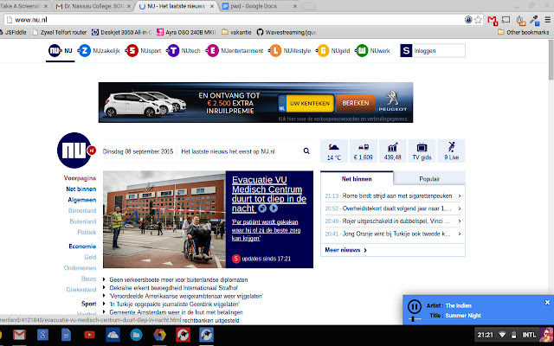
Task: Click the Inloggen login field
Action: (439, 51)
